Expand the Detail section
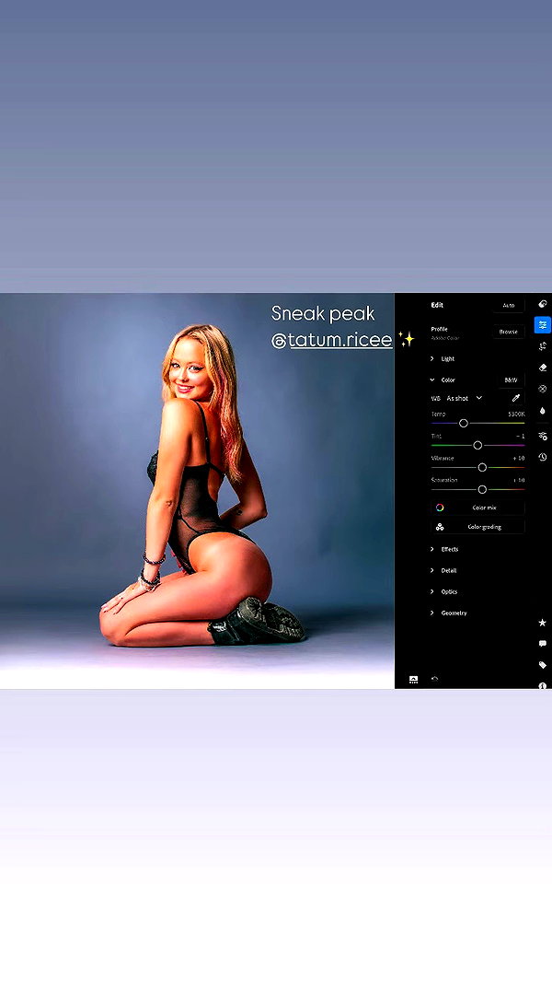 pos(443,570)
